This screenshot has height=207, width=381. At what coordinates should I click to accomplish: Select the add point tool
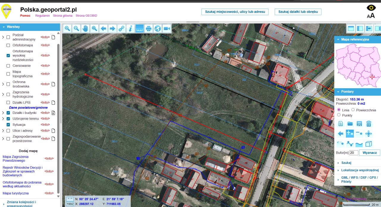pos(350,134)
